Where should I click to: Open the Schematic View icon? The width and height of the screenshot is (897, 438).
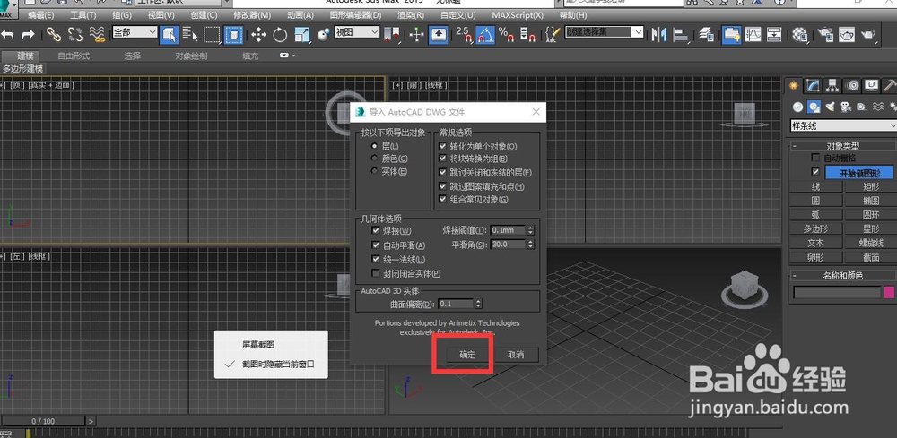[774, 35]
